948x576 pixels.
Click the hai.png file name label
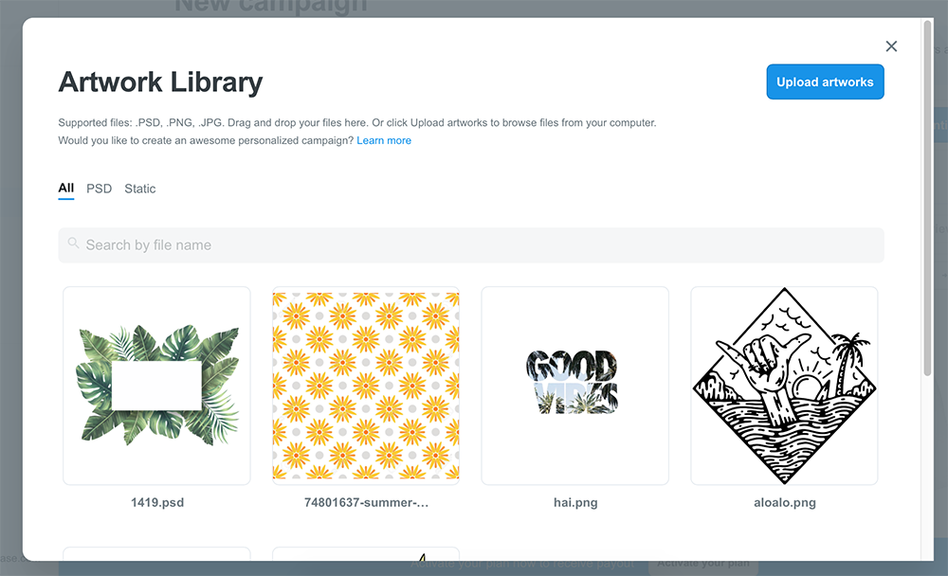[x=574, y=502]
